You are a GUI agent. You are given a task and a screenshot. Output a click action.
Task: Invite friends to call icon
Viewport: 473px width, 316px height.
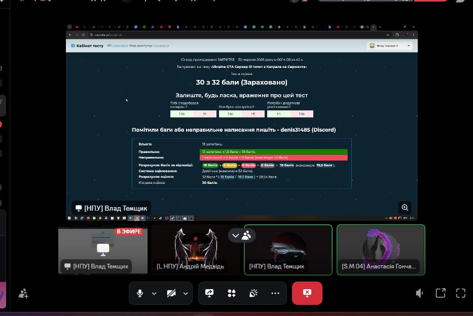tap(23, 293)
